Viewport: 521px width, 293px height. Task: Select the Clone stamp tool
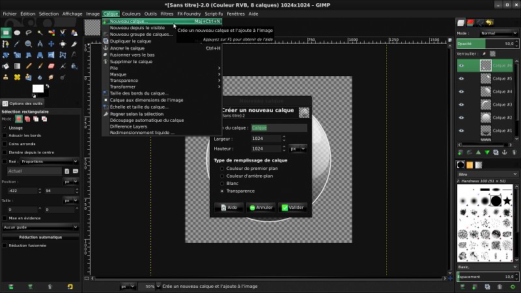[6, 77]
